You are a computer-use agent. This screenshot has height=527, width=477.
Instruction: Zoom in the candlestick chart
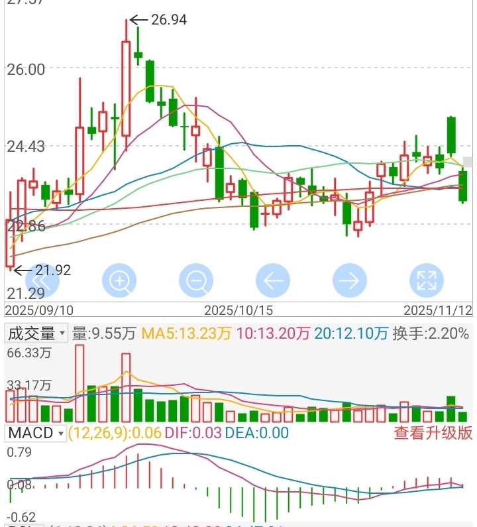click(119, 280)
